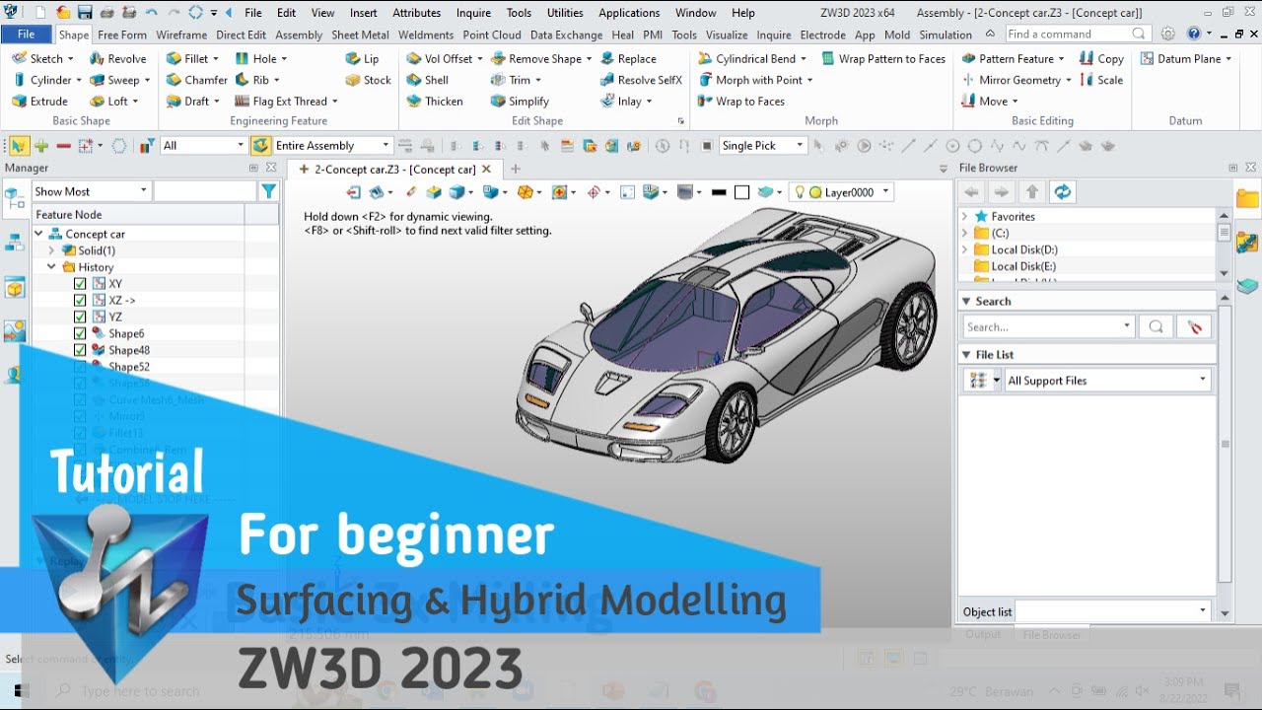
Task: Expand the Favorites folder node
Action: tap(965, 217)
